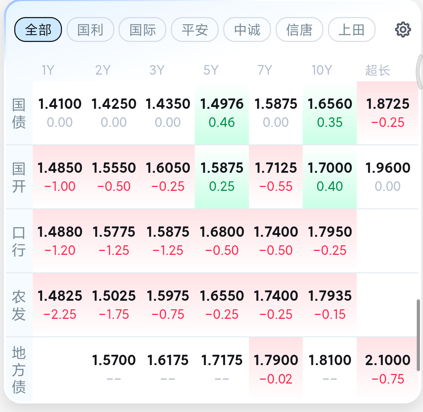Screen dimensions: 423x412
Task: Choose the 中诚 broker tab
Action: pyautogui.click(x=247, y=30)
